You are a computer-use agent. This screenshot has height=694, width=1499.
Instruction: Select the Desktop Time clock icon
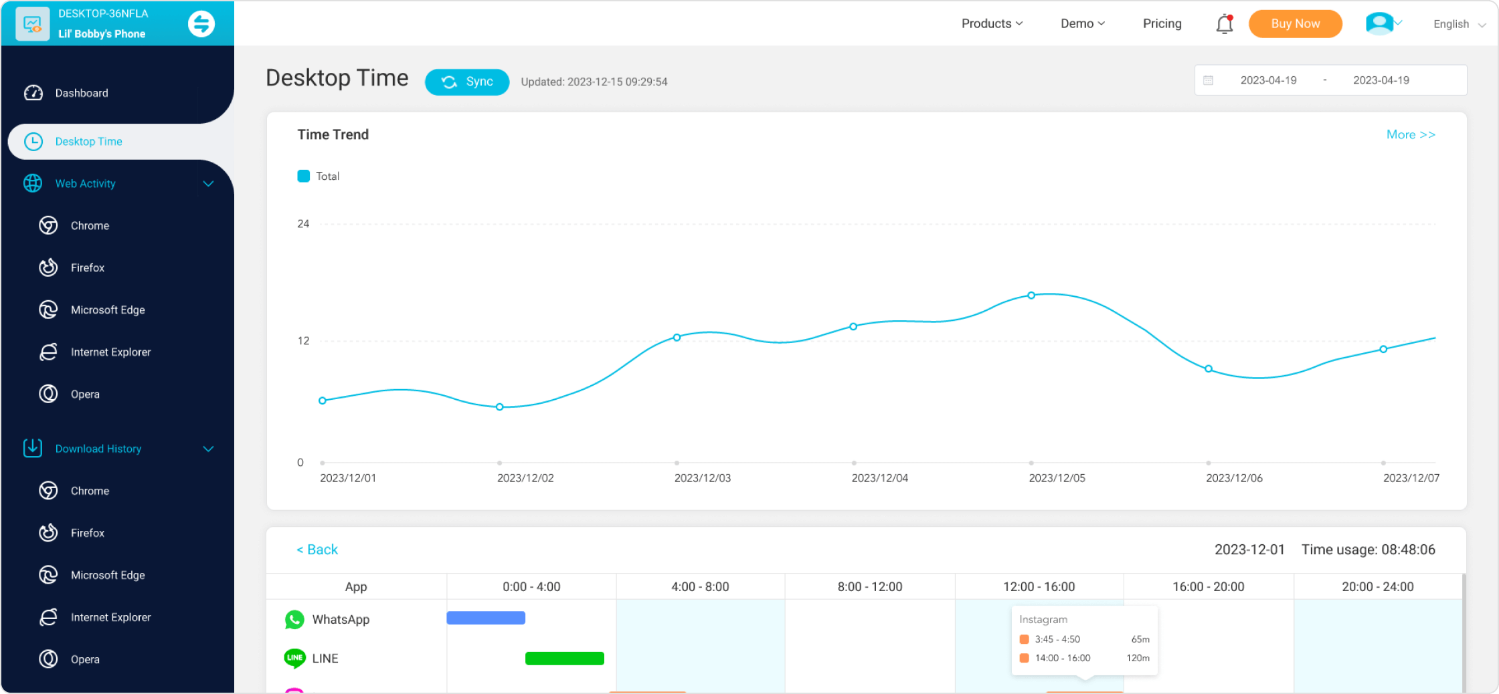coord(33,142)
